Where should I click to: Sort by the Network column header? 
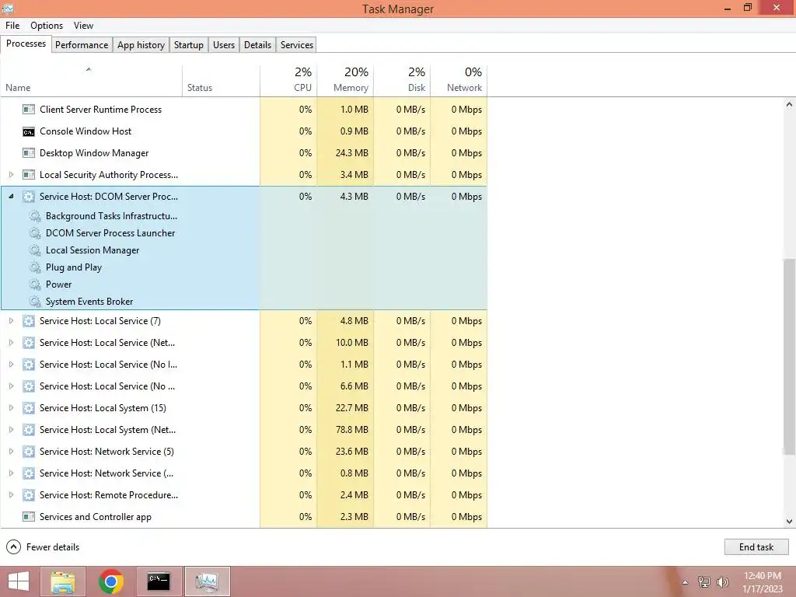point(459,81)
